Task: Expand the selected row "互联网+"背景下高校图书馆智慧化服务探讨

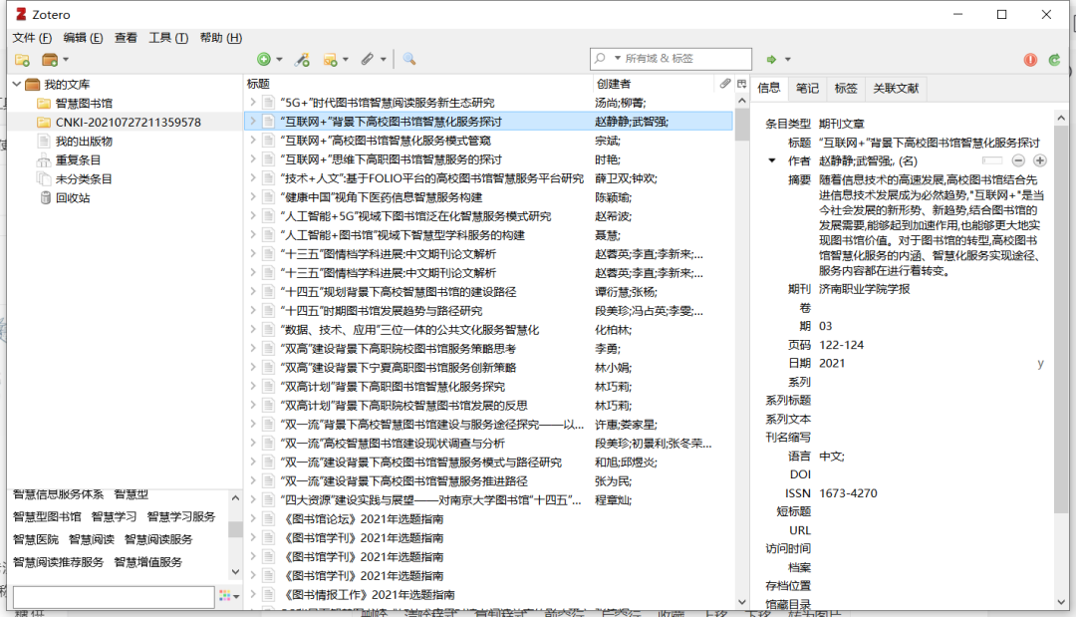Action: click(252, 122)
